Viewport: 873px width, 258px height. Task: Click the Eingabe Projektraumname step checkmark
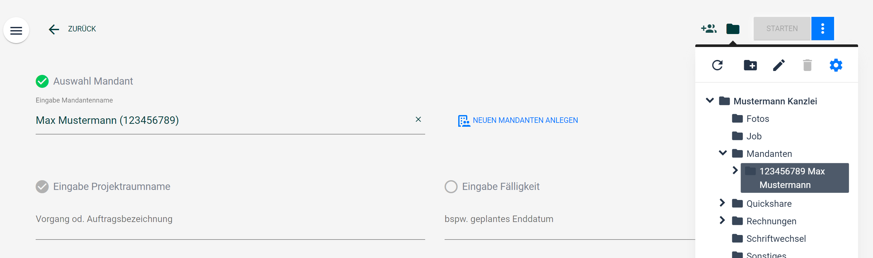tap(42, 187)
